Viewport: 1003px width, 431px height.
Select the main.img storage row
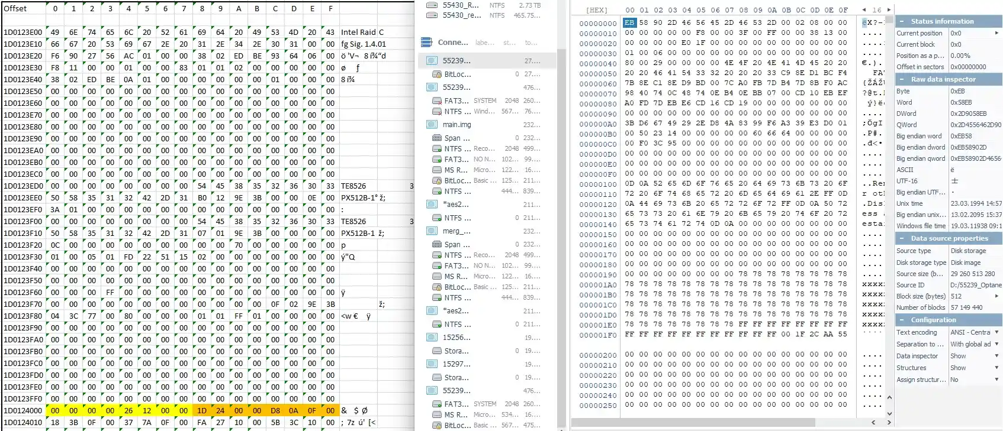tap(487, 125)
